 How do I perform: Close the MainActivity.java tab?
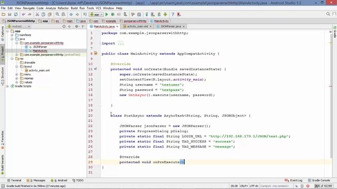[117, 27]
